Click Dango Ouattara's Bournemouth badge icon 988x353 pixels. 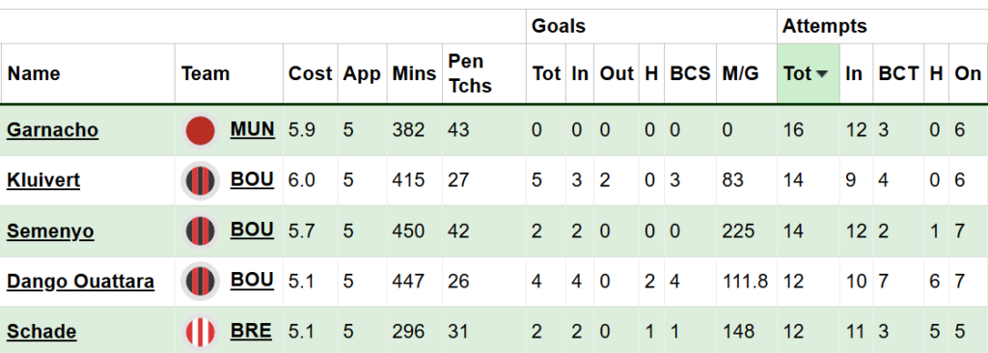coord(201,281)
